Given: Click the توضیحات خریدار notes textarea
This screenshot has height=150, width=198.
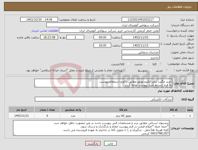Looking at the screenshot, I should pyautogui.click(x=91, y=128).
